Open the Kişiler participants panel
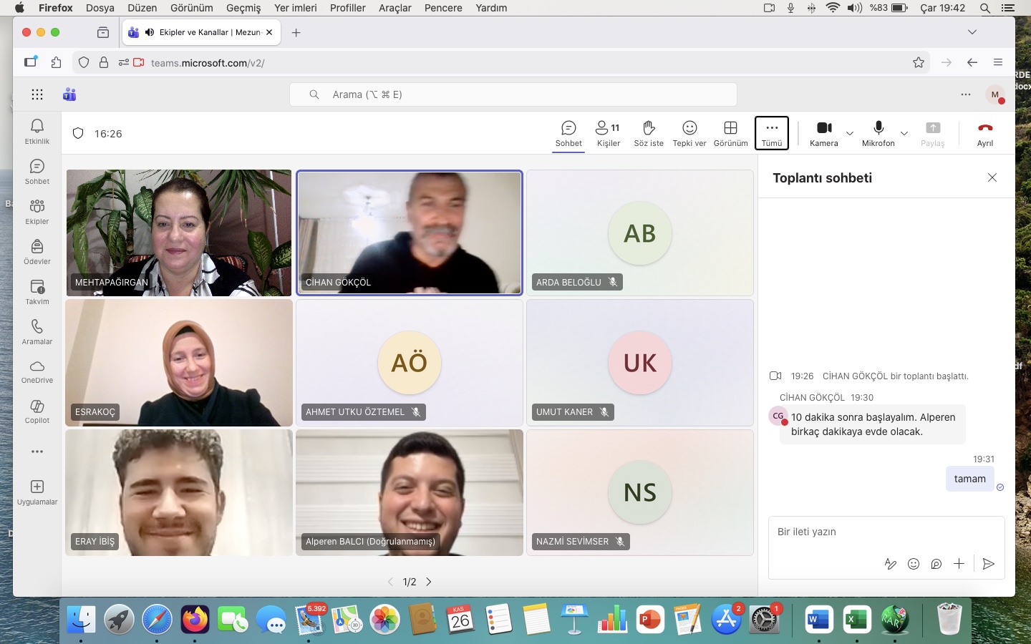 (608, 133)
